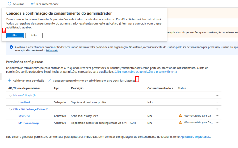The image size is (238, 148).
Task: Click the Sim consent value in Mail.Send row
Action: [150, 116]
